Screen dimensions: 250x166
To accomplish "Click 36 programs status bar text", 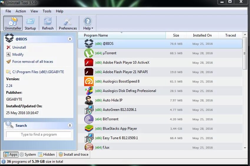I will pyautogui.click(x=35, y=162).
